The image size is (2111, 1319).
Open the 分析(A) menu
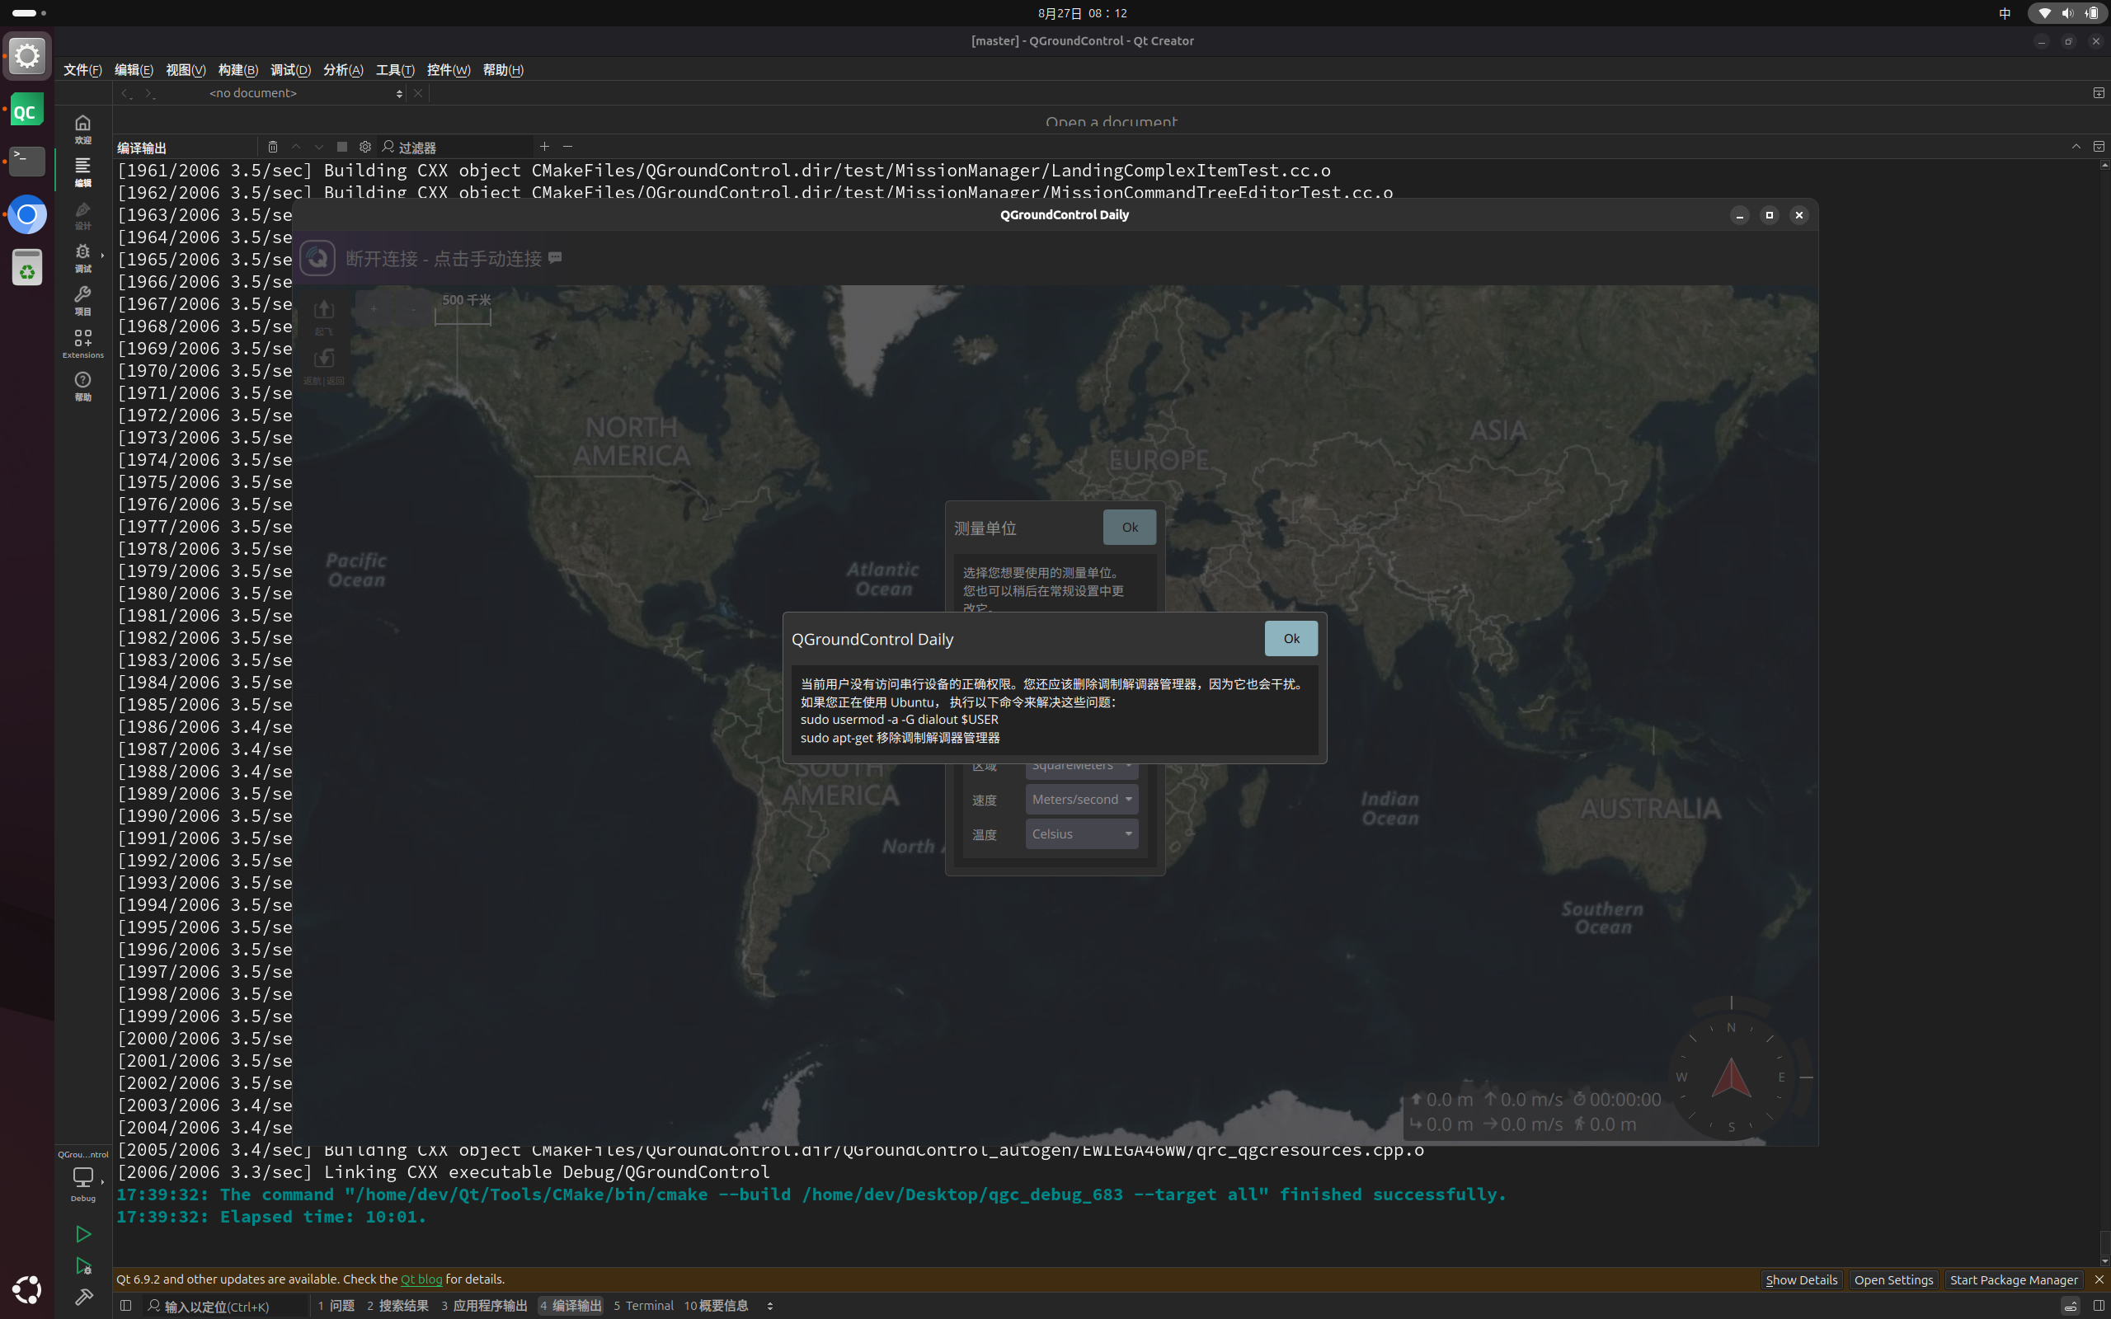(x=343, y=70)
